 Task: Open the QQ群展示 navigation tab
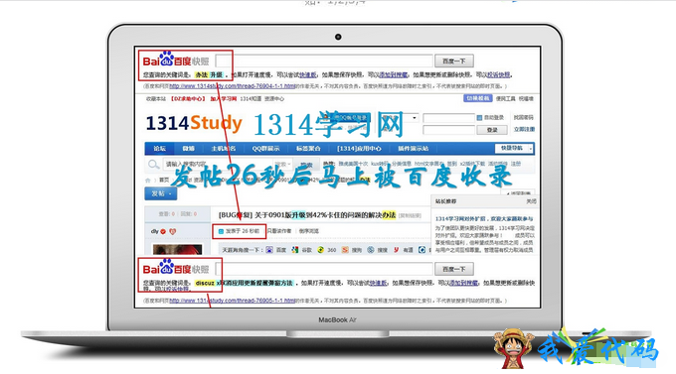pyautogui.click(x=265, y=149)
